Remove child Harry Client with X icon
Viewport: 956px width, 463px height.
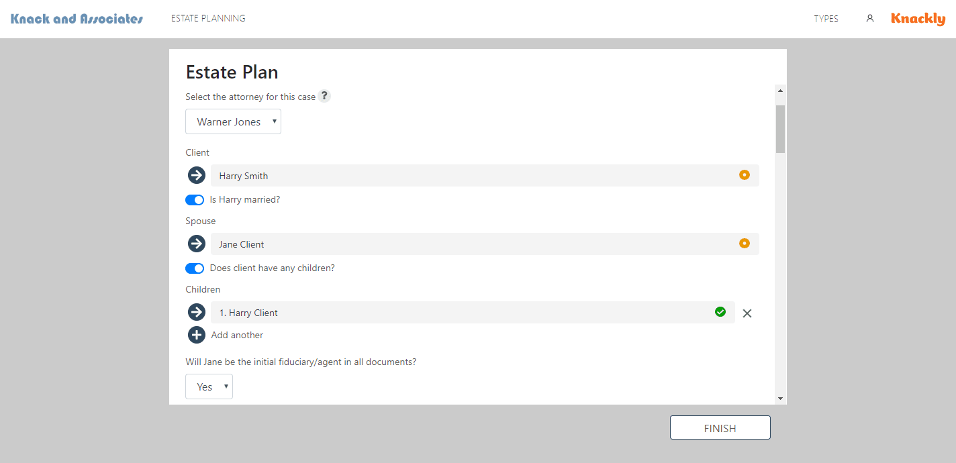tap(747, 313)
